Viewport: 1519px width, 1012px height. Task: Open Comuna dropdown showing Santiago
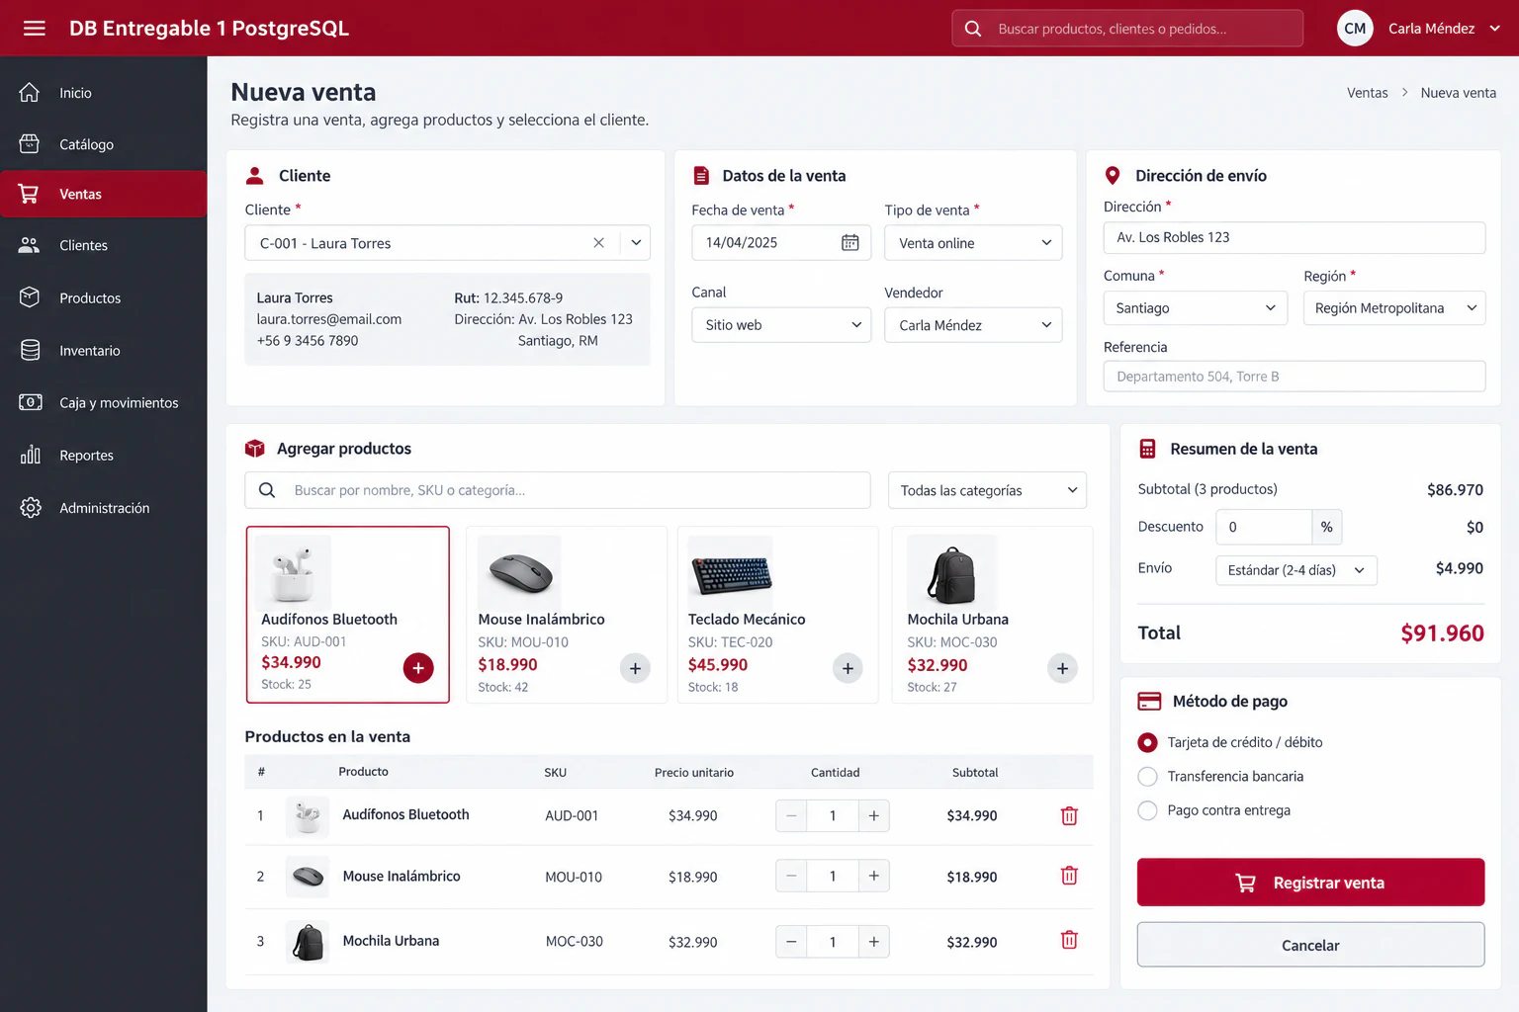tap(1196, 308)
